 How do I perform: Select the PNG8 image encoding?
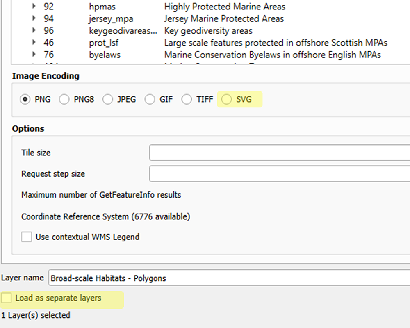click(x=64, y=100)
